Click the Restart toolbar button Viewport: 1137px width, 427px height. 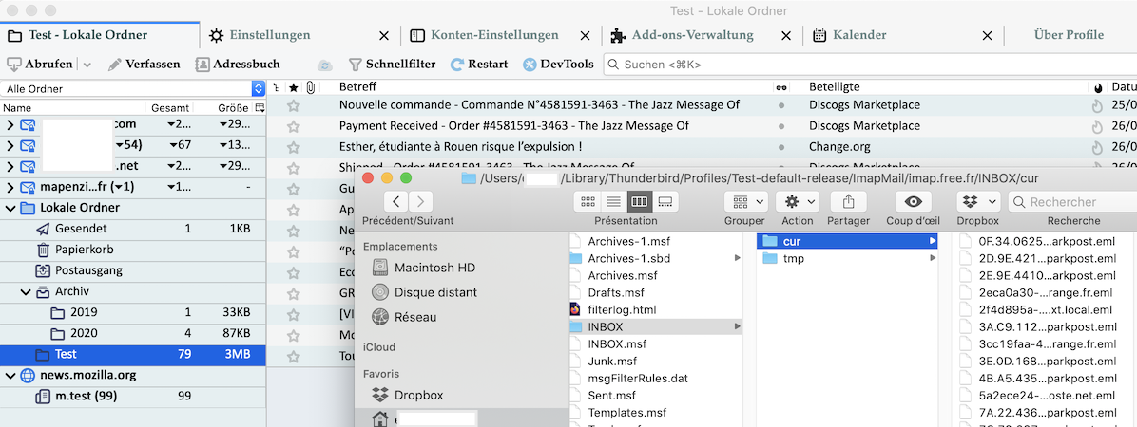point(478,64)
